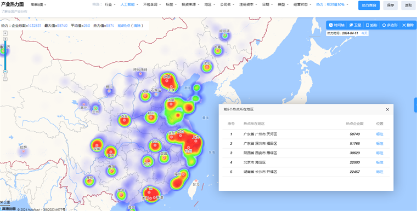Image resolution: width=417 pixels, height=211 pixels.
Task: Click 标注 link for 广州市 天河区
Action: coord(380,134)
